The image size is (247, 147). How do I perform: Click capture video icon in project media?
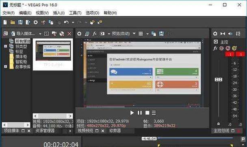pos(54,34)
